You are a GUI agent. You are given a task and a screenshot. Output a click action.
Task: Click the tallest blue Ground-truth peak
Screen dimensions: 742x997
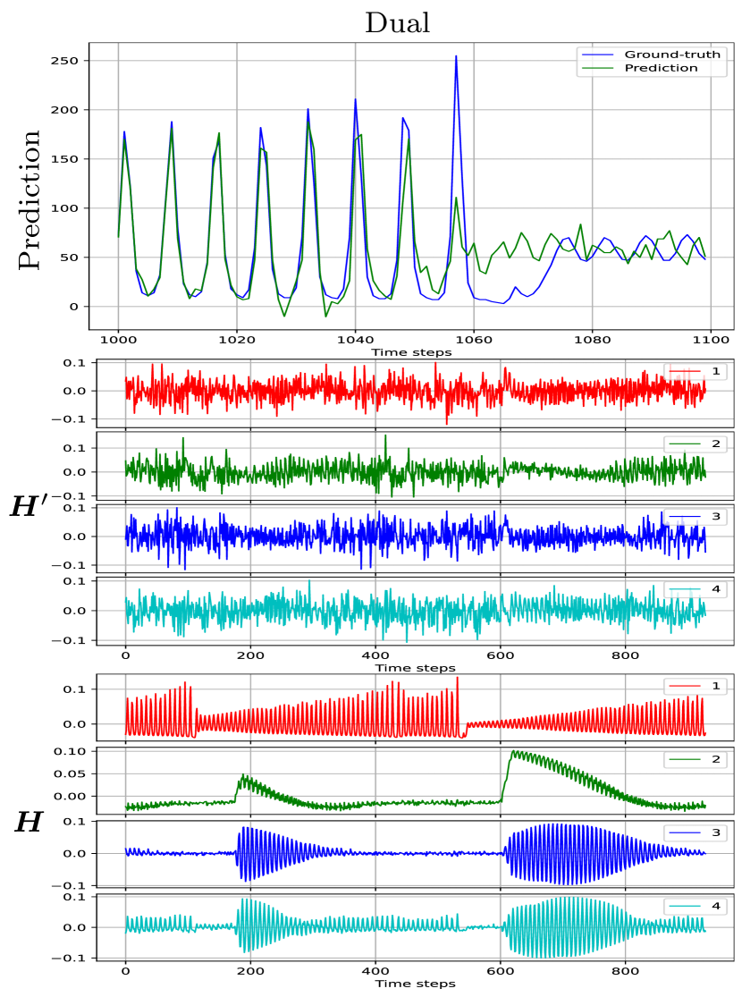[x=455, y=57]
